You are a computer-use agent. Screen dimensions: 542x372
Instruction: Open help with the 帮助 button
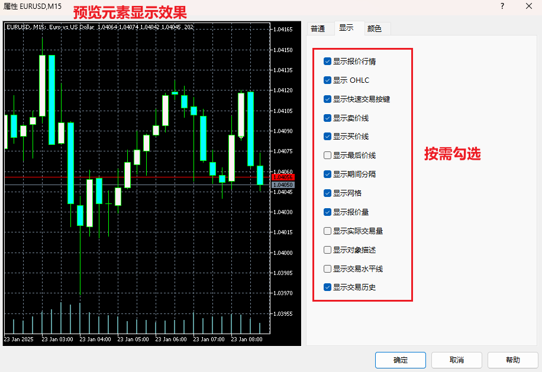[x=512, y=360]
